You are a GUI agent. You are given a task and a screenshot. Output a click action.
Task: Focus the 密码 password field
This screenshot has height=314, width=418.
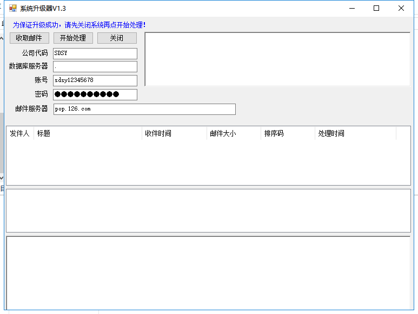coord(95,94)
